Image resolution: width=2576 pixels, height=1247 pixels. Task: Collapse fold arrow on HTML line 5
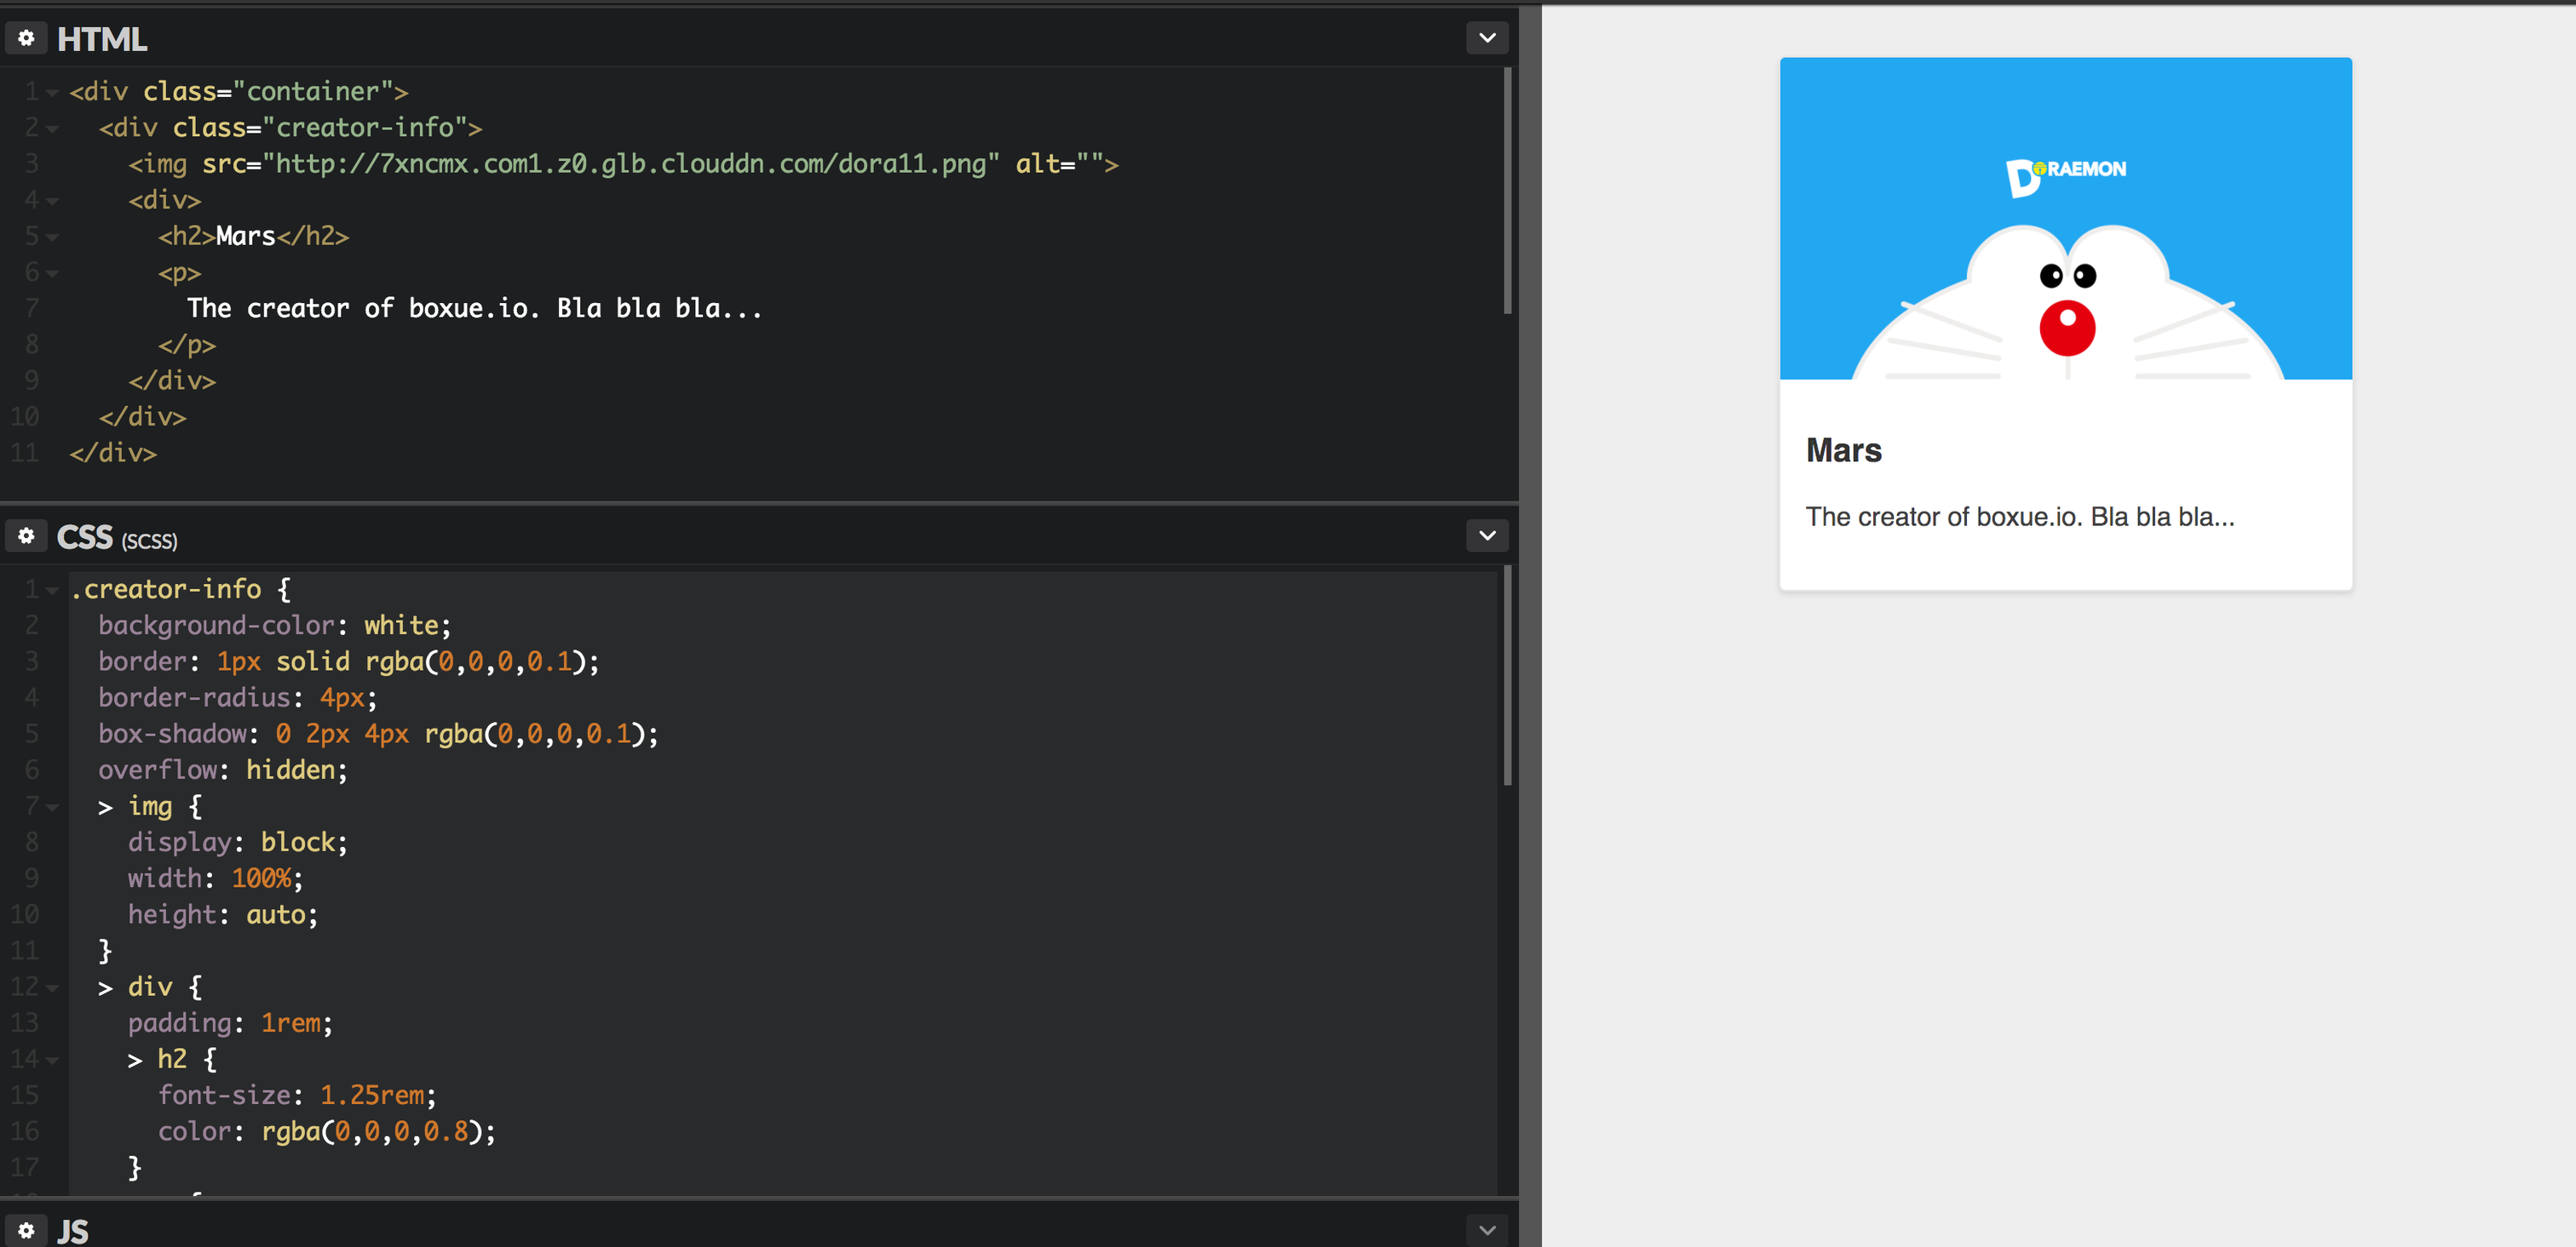pyautogui.click(x=52, y=237)
